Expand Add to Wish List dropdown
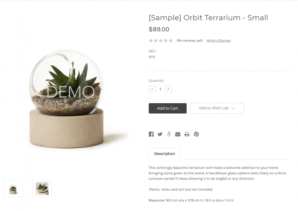This screenshot has width=298, height=211. [x=217, y=108]
